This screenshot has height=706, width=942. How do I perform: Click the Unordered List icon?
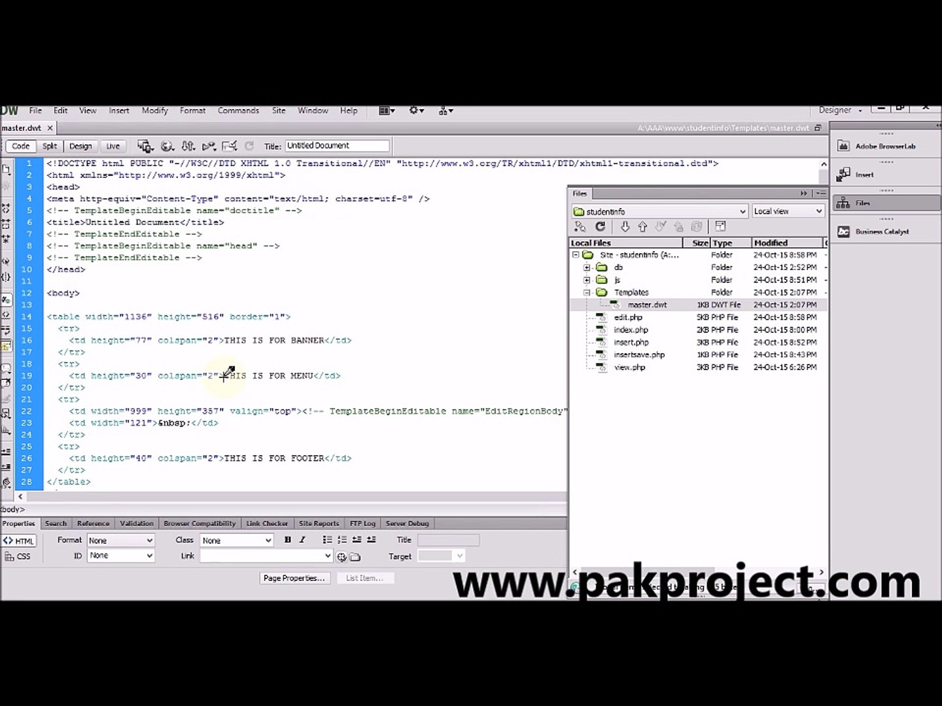328,540
